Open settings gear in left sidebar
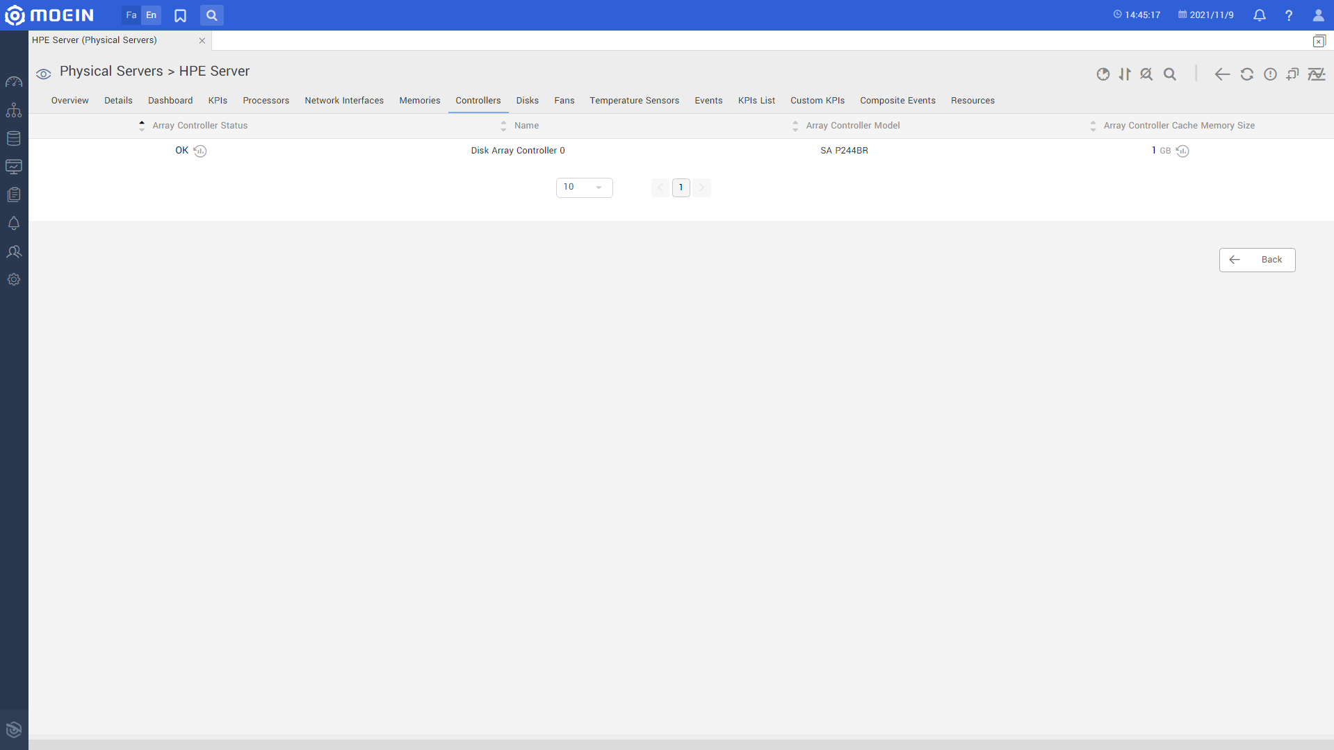 (14, 279)
